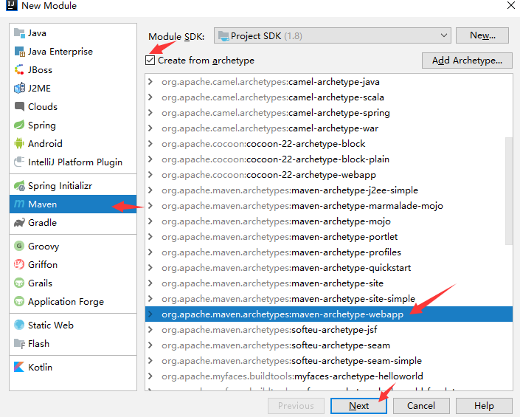Expand maven-archetype-webapp chevron
The height and width of the screenshot is (417, 520).
150,314
